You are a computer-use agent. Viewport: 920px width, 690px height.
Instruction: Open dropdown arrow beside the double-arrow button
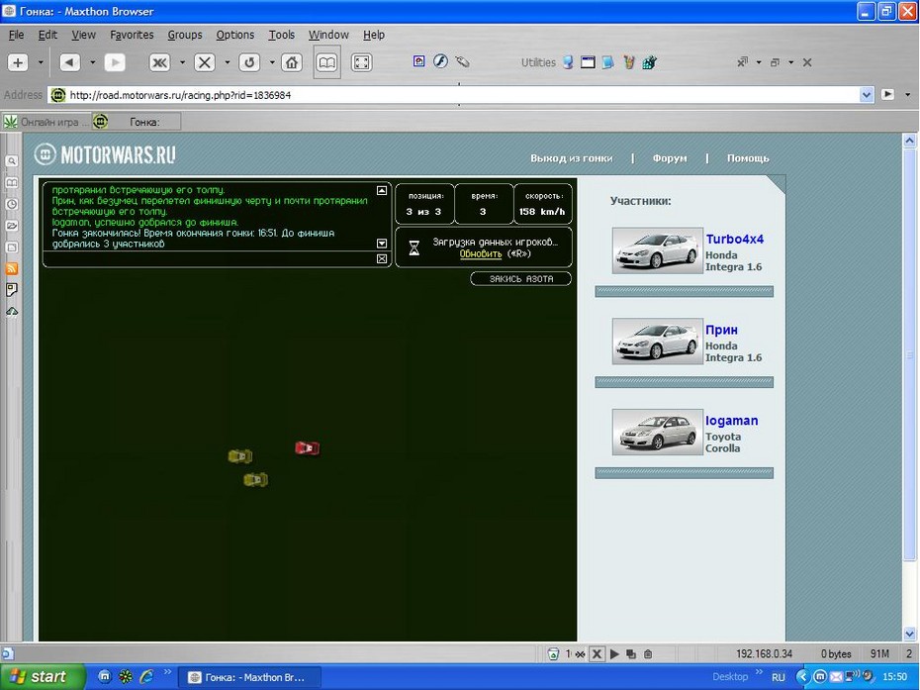point(182,62)
